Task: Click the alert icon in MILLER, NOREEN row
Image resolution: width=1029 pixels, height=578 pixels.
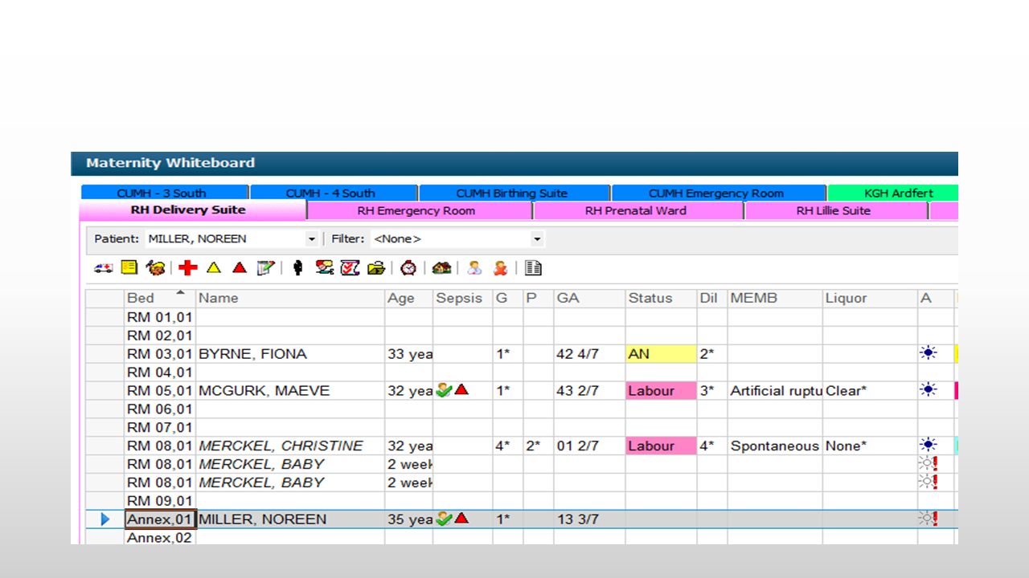Action: 929,519
